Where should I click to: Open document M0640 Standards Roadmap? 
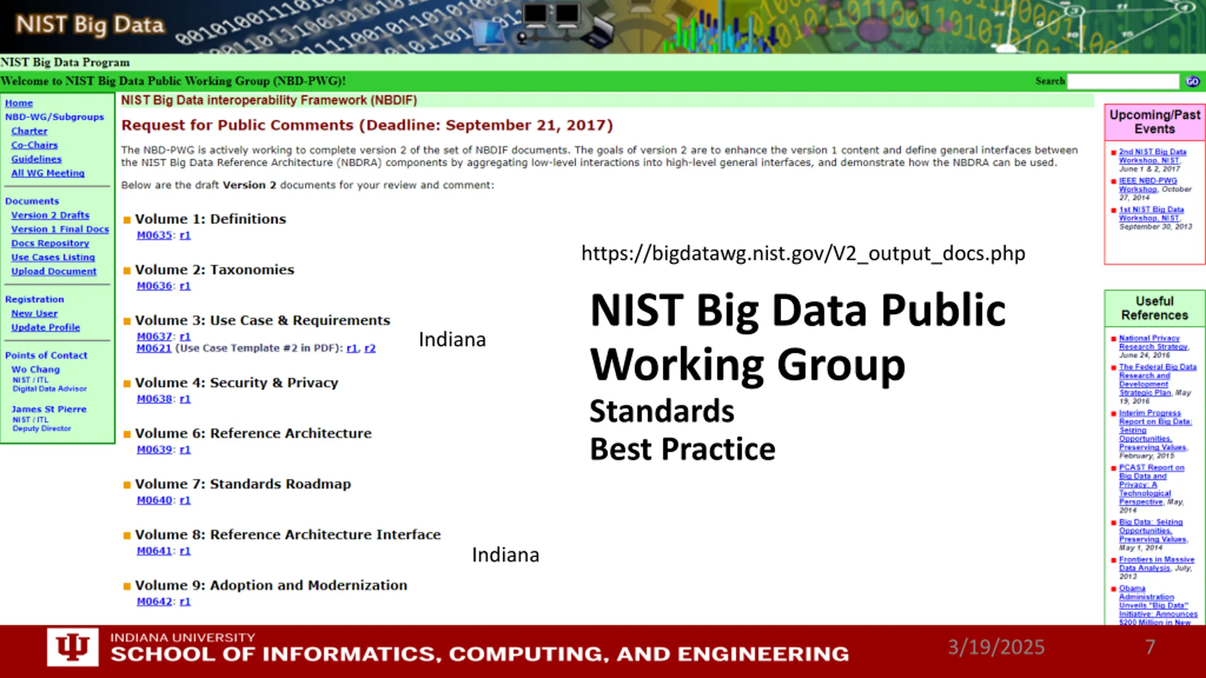pyautogui.click(x=155, y=500)
